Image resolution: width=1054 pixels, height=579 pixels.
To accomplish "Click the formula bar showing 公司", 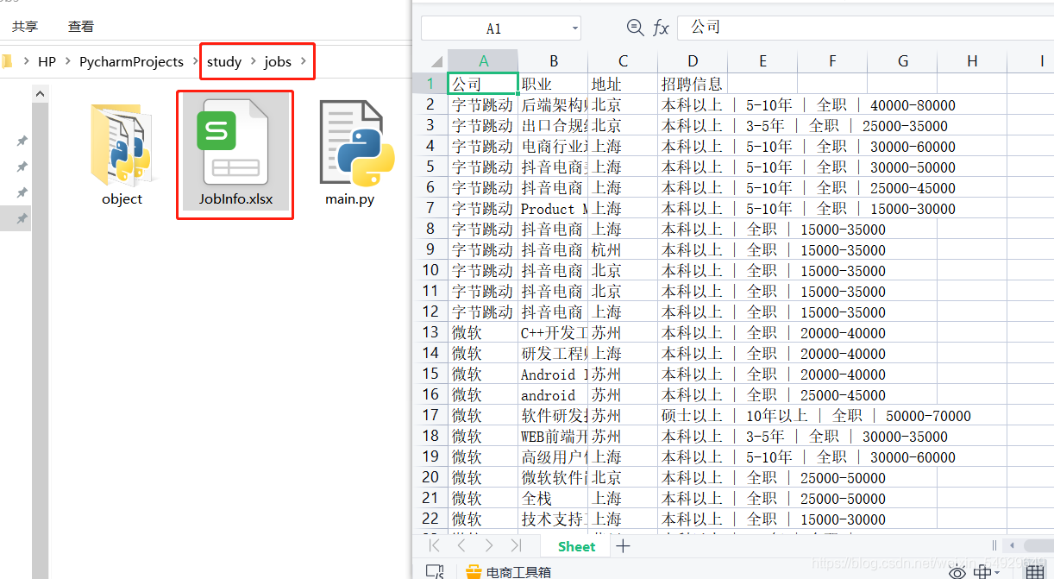I will click(865, 28).
